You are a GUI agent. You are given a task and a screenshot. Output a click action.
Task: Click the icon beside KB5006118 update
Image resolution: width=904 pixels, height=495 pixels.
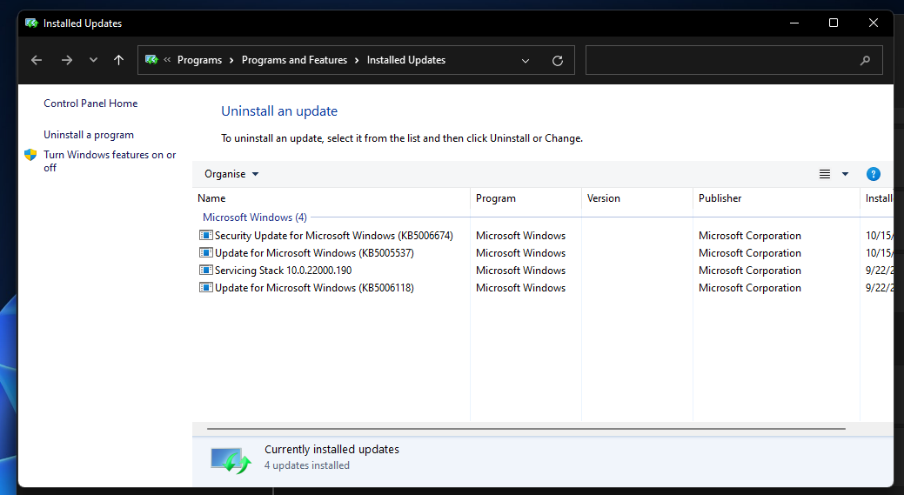[206, 287]
